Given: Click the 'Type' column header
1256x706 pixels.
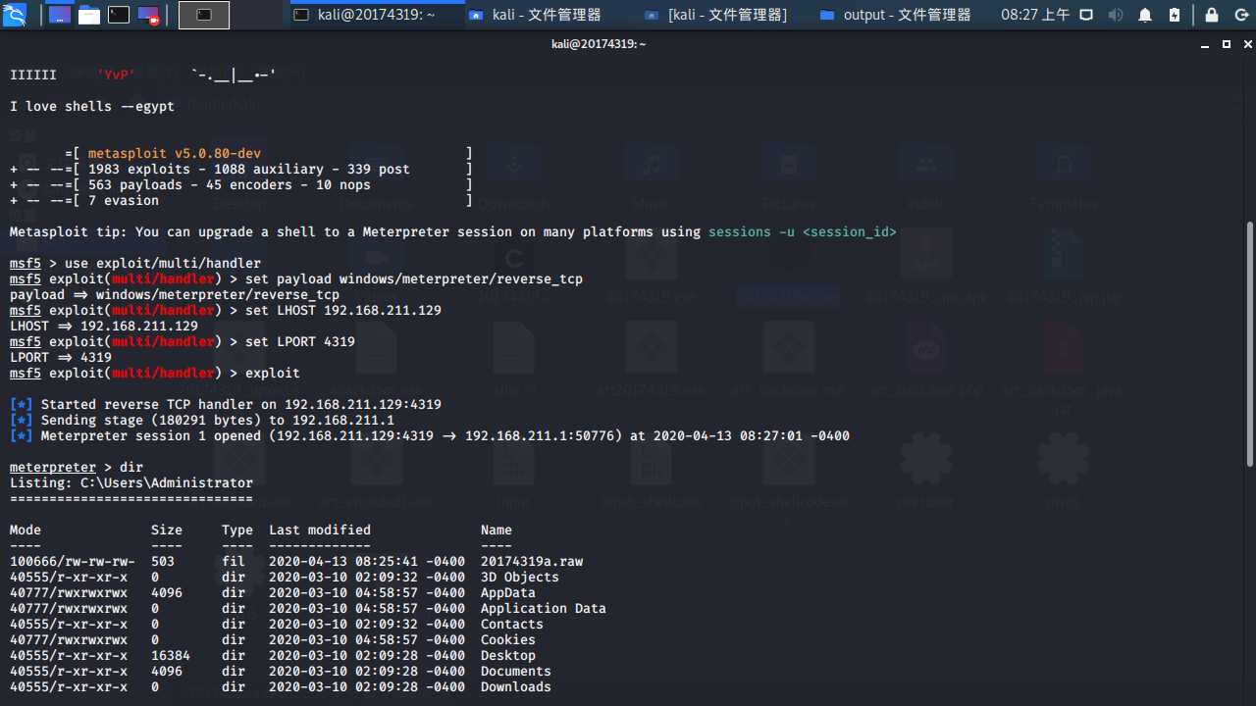Looking at the screenshot, I should [x=237, y=529].
